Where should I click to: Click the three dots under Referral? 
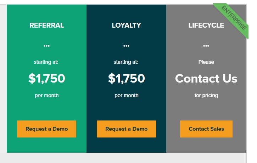(x=46, y=46)
